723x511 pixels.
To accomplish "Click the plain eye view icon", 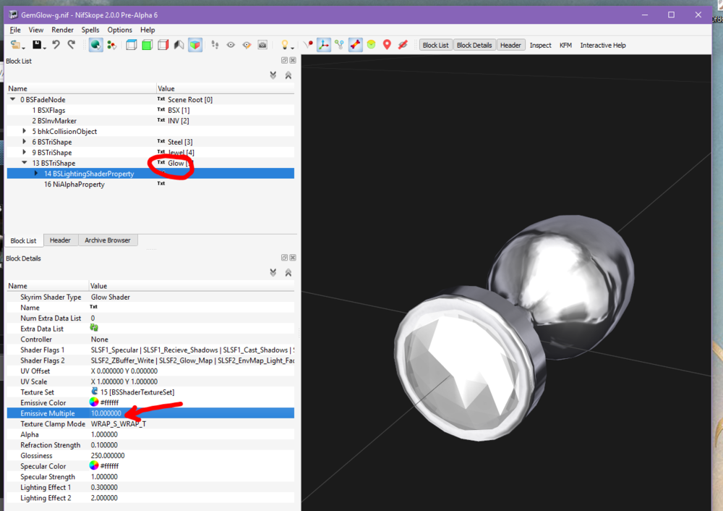I will click(x=231, y=45).
